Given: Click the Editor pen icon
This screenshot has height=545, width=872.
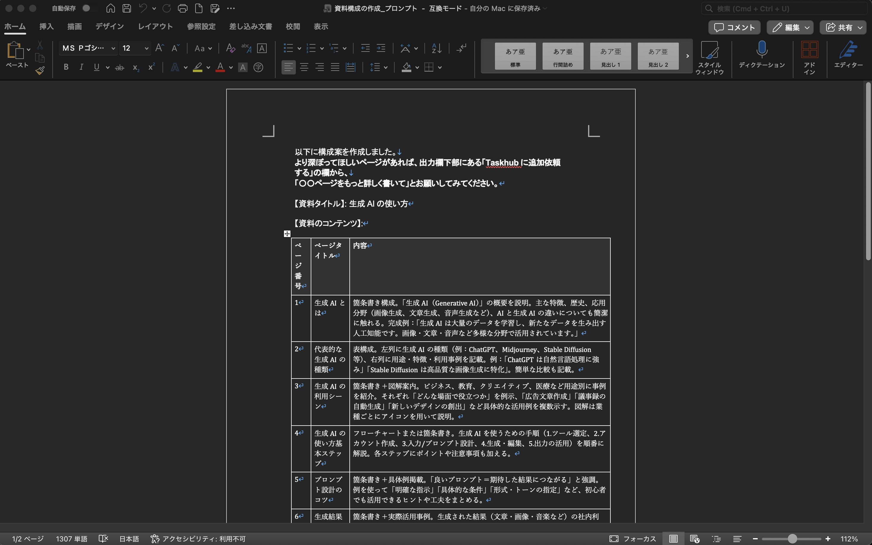Looking at the screenshot, I should 848,50.
